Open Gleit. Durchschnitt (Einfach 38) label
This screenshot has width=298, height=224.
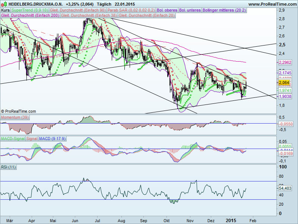[x=89, y=15]
